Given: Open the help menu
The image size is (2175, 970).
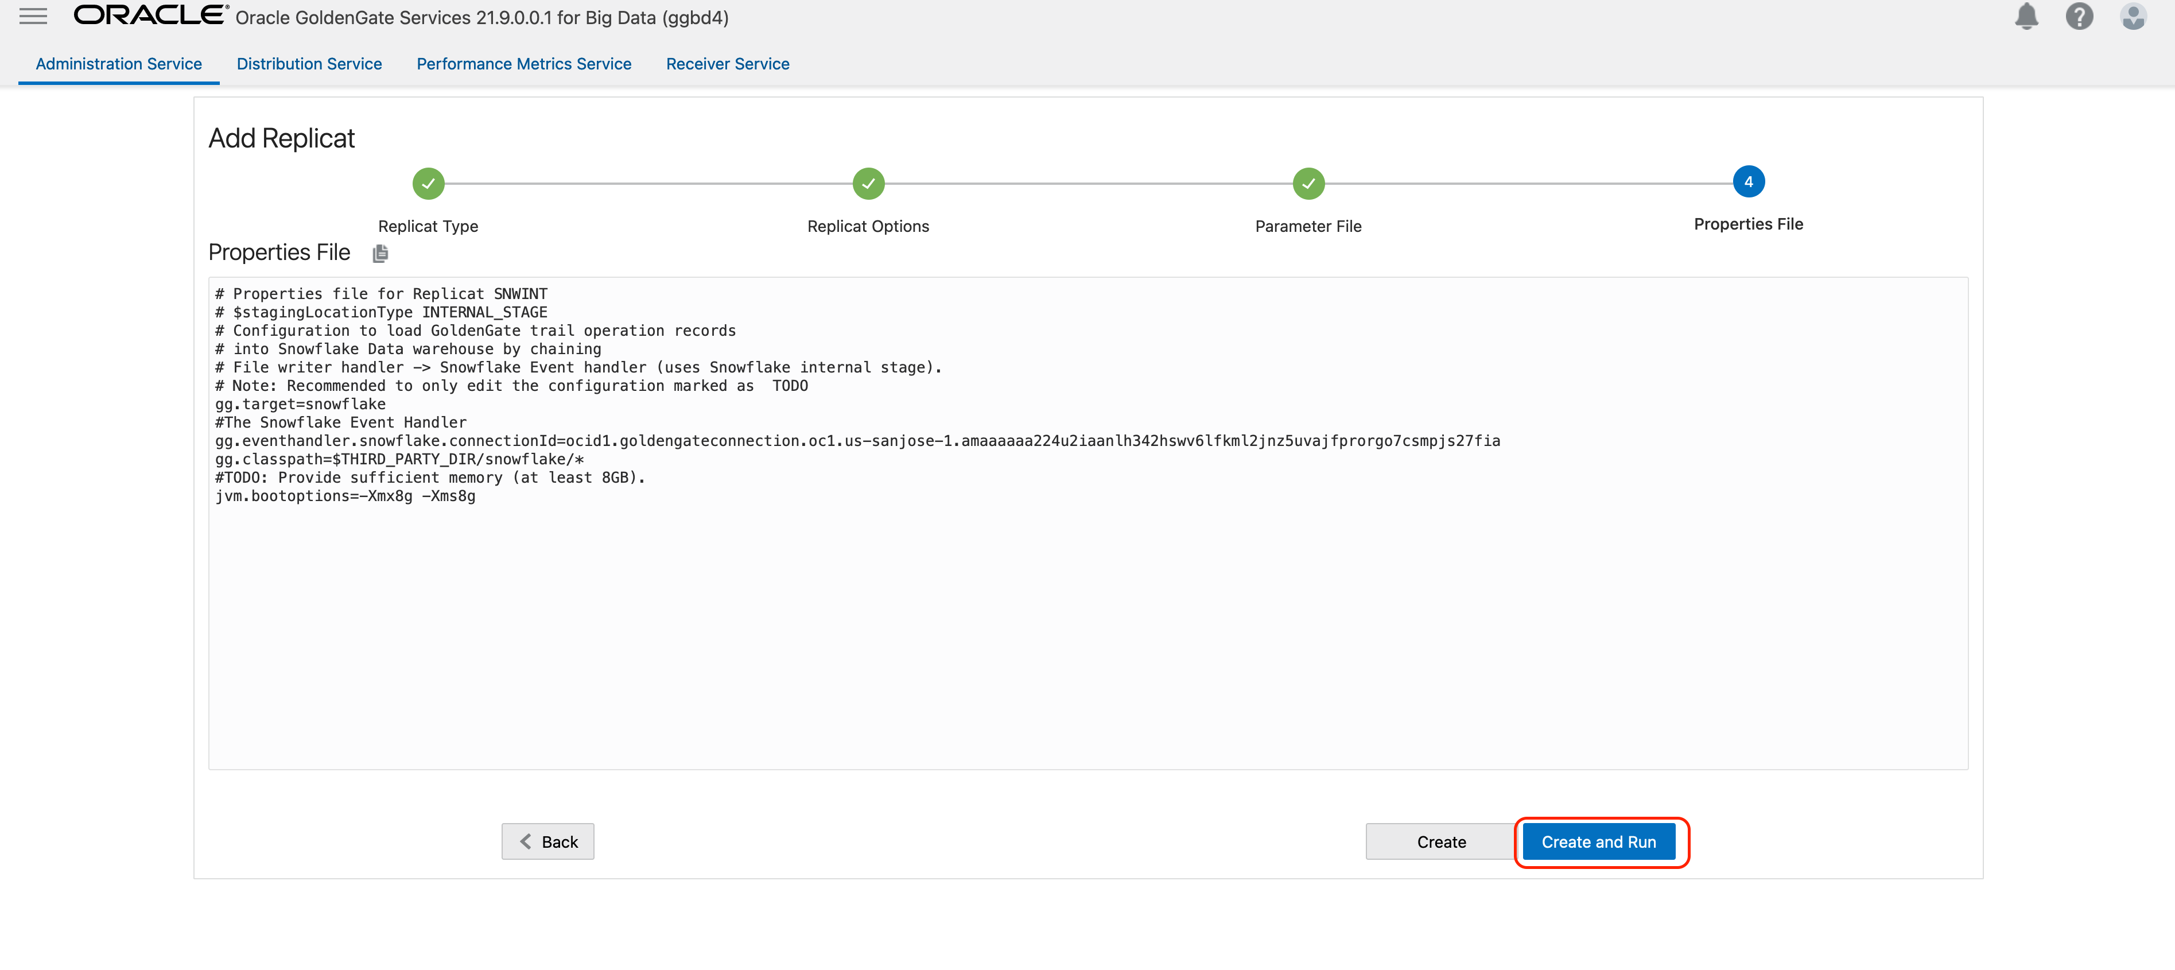Looking at the screenshot, I should click(x=2080, y=16).
